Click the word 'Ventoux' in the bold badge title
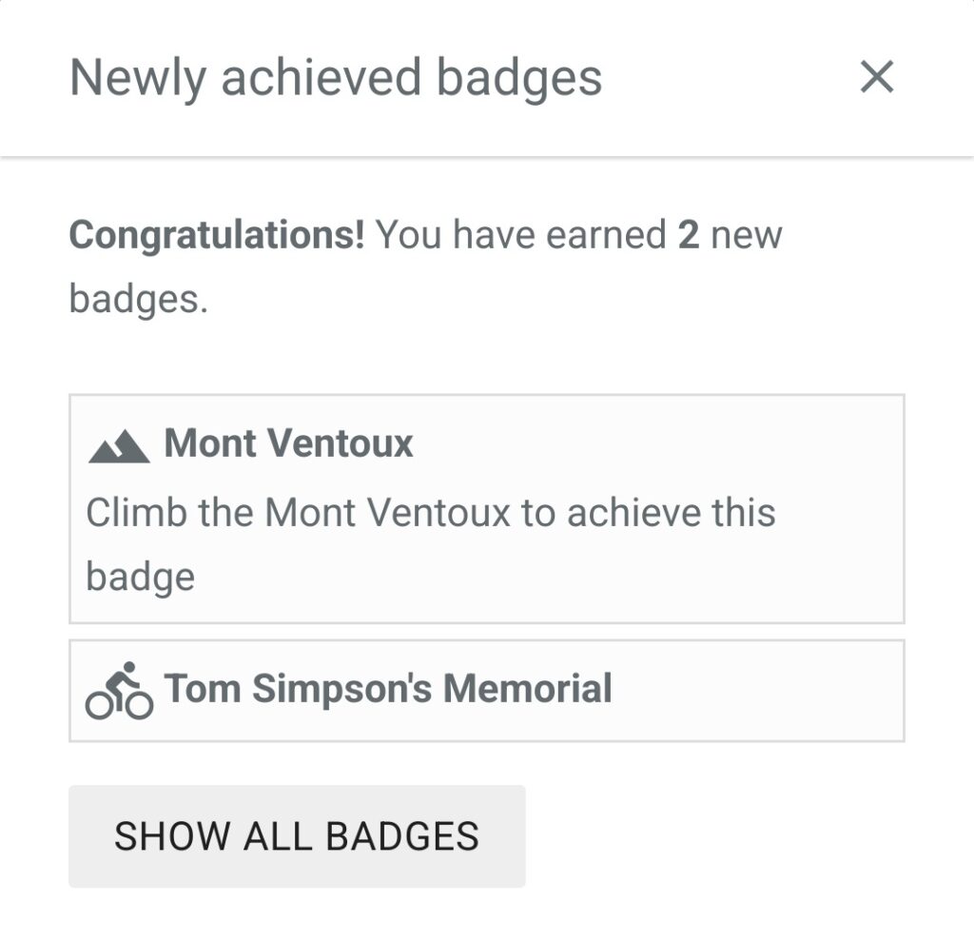Viewport: 974px width, 943px height. (x=342, y=443)
